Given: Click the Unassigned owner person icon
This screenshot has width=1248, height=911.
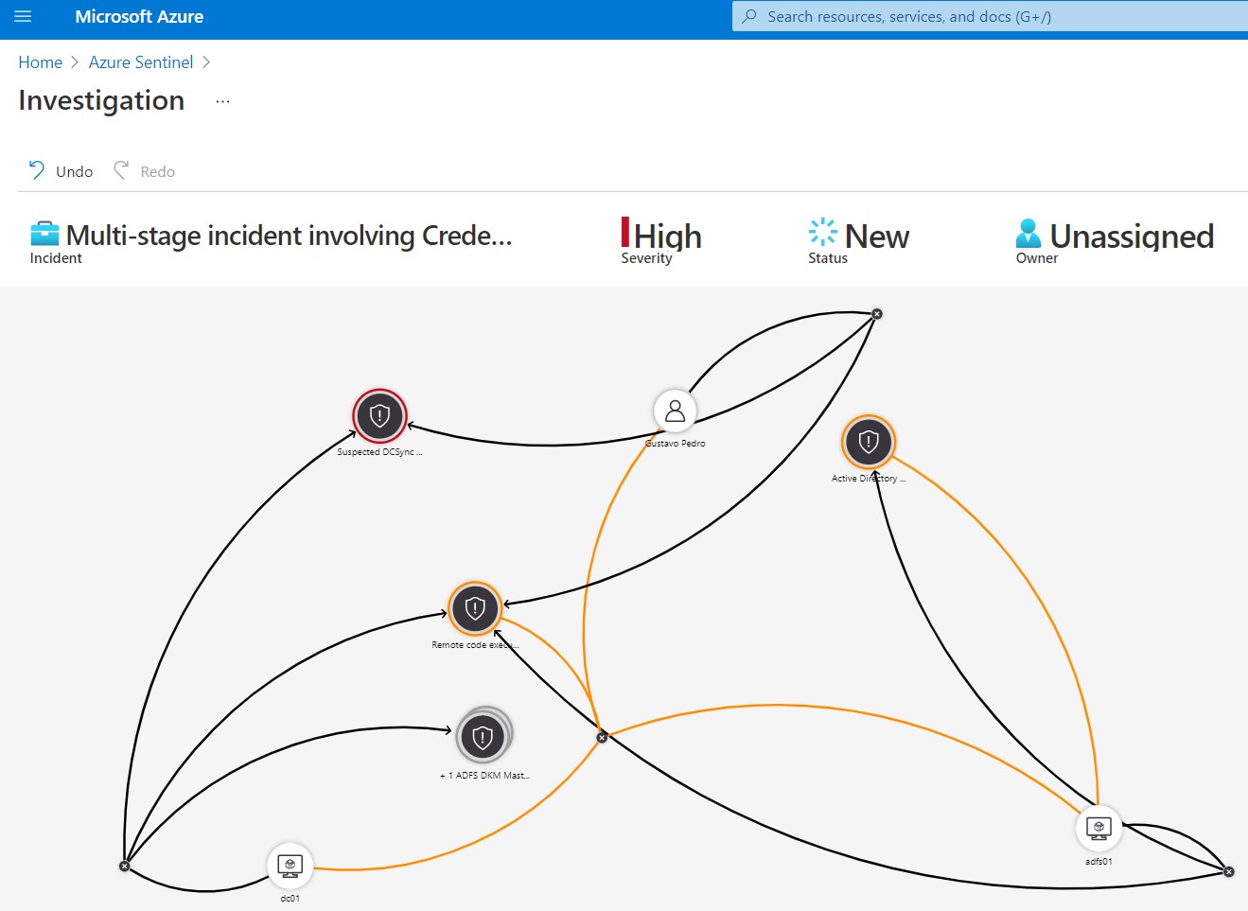Looking at the screenshot, I should pyautogui.click(x=1028, y=234).
